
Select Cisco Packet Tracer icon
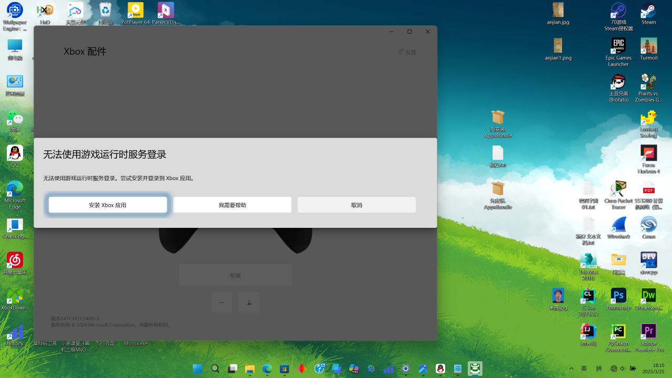coord(618,195)
